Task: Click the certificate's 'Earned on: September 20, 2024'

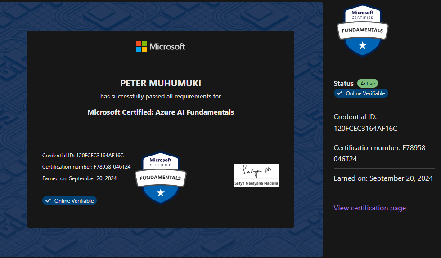Action: click(79, 178)
